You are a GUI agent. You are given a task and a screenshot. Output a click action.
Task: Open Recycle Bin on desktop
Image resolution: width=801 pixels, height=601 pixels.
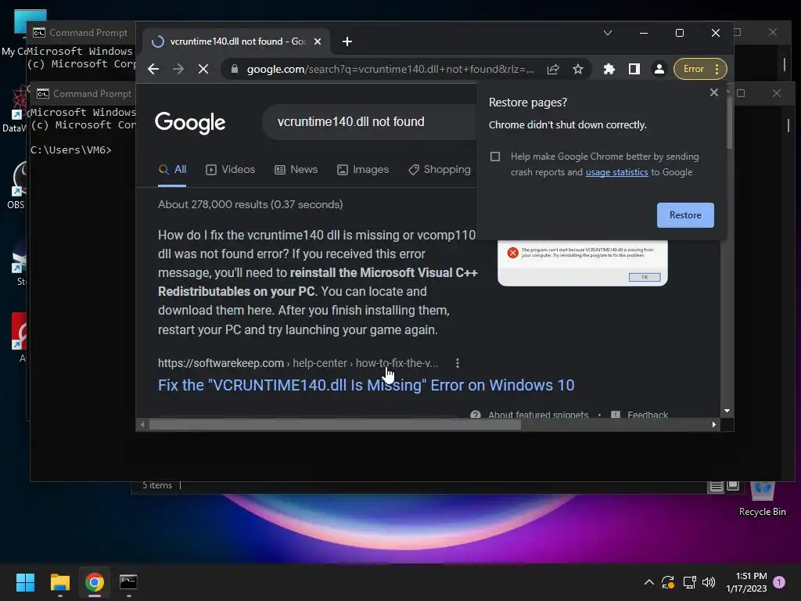coord(762,499)
